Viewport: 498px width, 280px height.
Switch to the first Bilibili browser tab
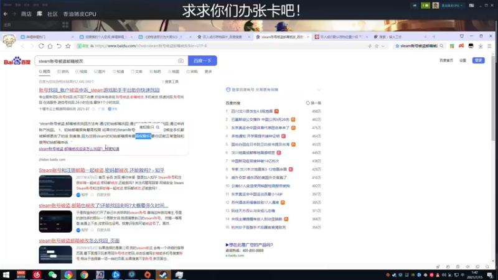pos(47,37)
